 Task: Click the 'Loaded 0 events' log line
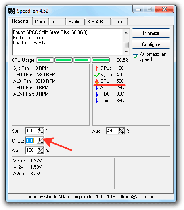[29, 43]
